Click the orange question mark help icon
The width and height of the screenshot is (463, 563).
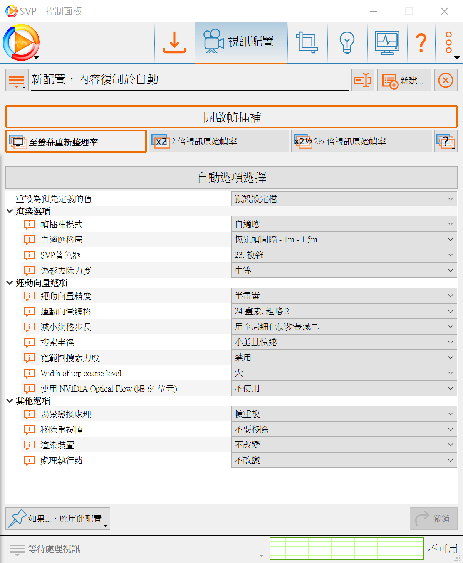pyautogui.click(x=421, y=42)
